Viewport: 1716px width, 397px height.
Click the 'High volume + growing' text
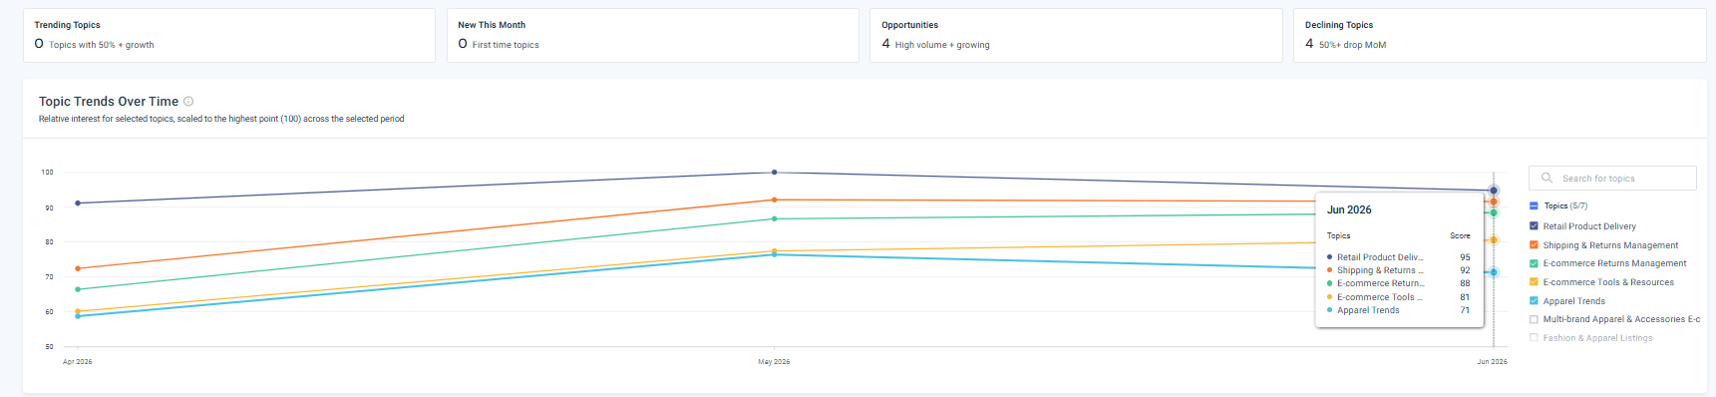(942, 45)
